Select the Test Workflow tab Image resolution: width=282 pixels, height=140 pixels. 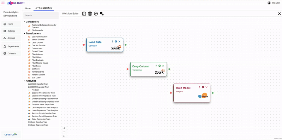pyautogui.click(x=44, y=8)
